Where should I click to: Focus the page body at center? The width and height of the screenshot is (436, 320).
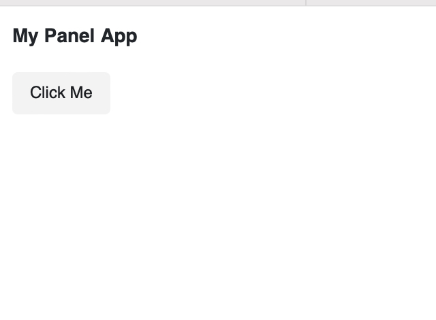[x=218, y=163]
